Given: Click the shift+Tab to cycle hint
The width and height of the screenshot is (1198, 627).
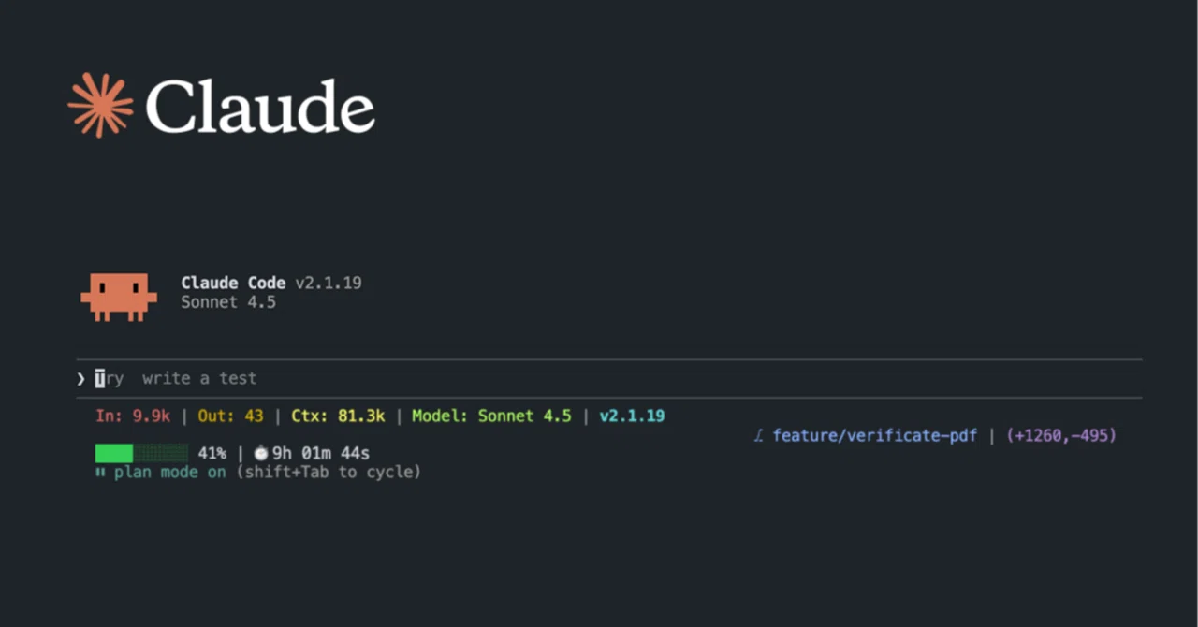Looking at the screenshot, I should point(328,473).
